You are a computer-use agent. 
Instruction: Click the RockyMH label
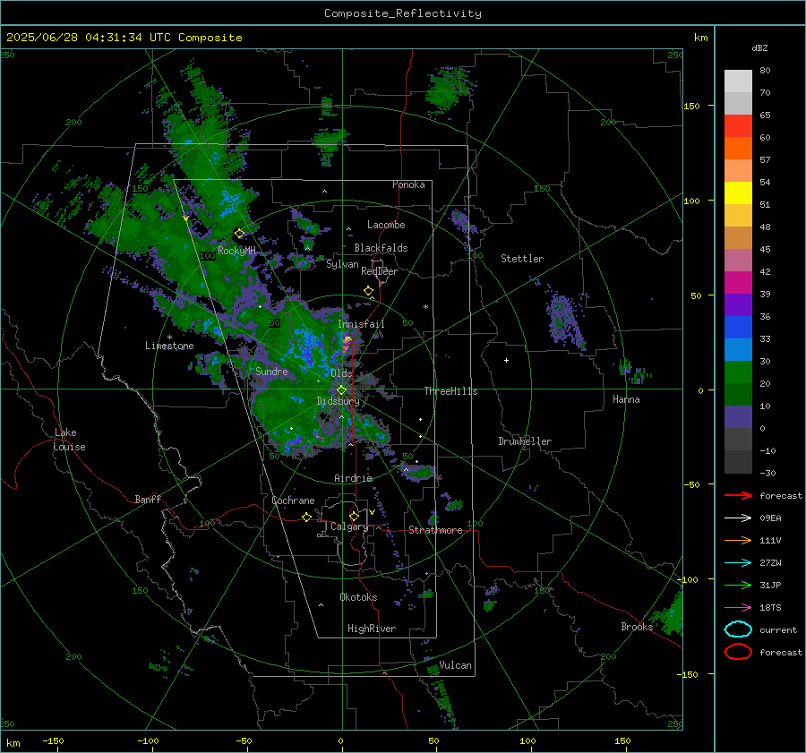tap(236, 251)
